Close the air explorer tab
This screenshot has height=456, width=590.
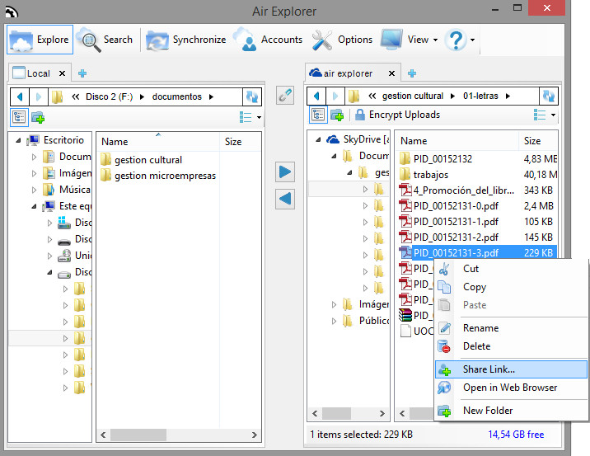pos(391,73)
